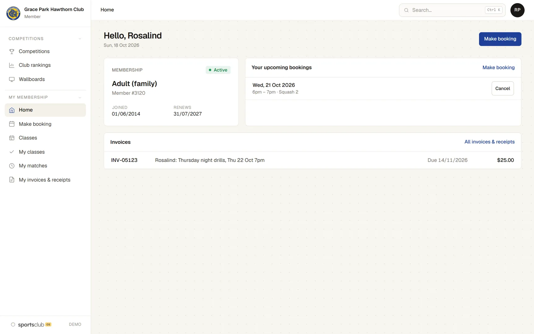Collapse the My Membership section chevron
Image resolution: width=534 pixels, height=334 pixels.
pyautogui.click(x=80, y=98)
